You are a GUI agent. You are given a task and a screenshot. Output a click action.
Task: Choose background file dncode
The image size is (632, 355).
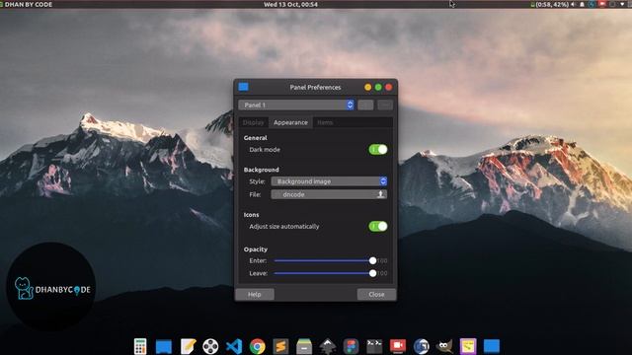(329, 194)
